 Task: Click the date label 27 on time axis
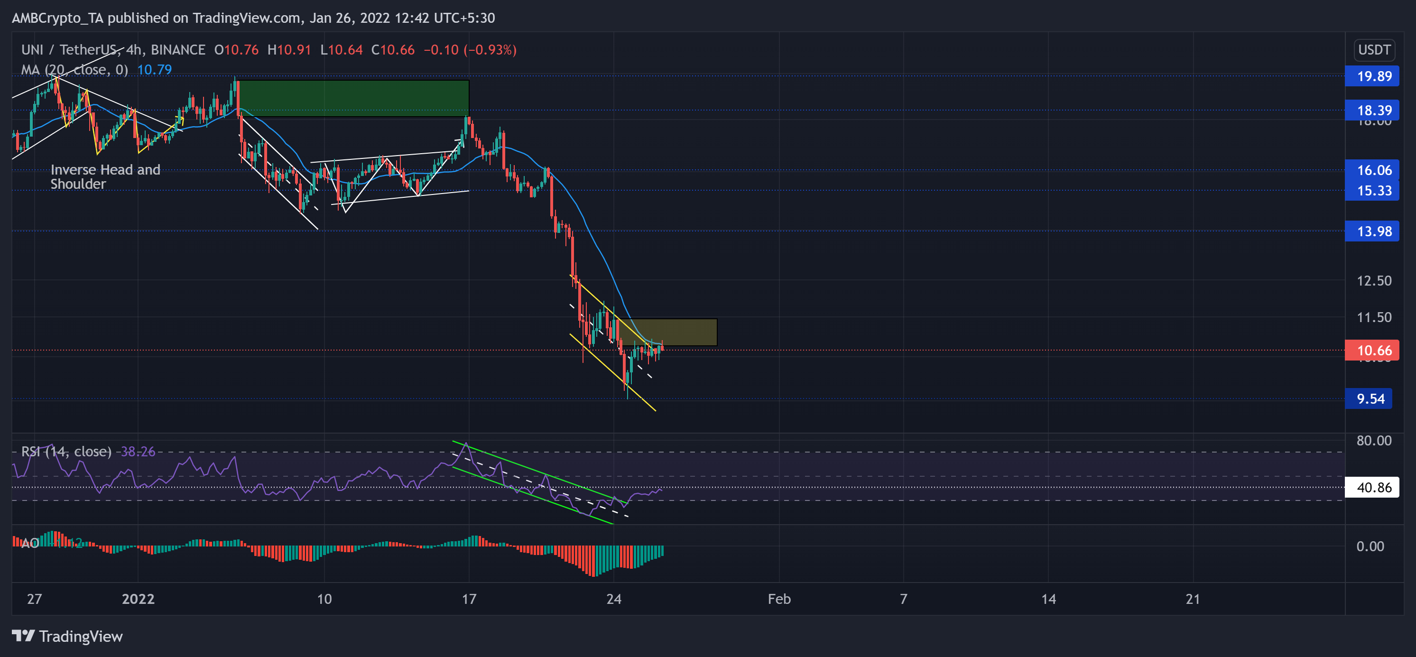34,599
